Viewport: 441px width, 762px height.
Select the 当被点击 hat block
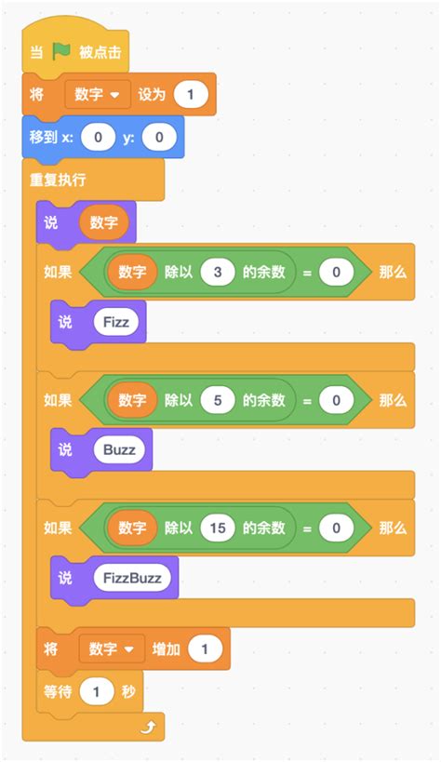coord(75,47)
